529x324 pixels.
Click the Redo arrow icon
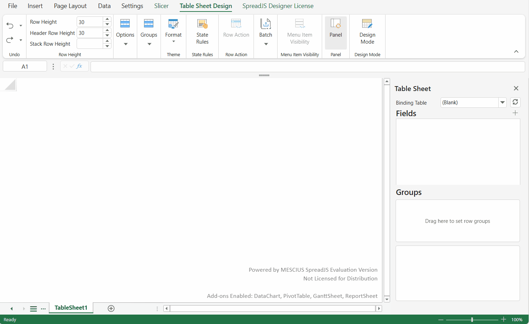(x=10, y=40)
